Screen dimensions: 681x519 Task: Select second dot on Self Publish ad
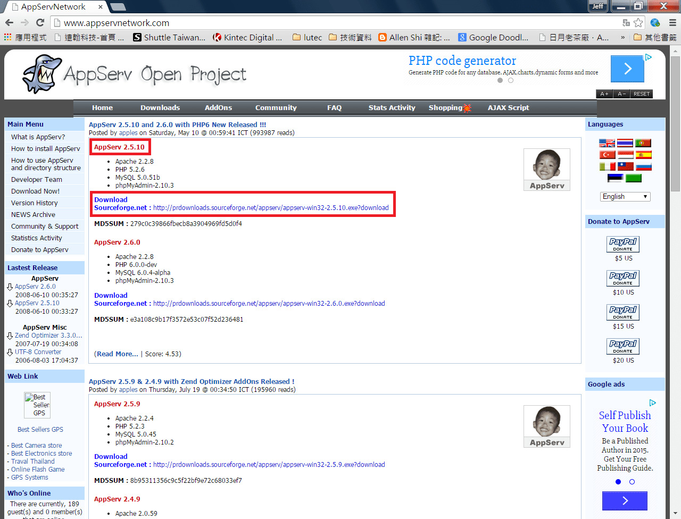pyautogui.click(x=632, y=482)
